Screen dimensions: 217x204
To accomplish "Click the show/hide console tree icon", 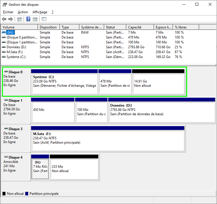I will pyautogui.click(x=20, y=19).
